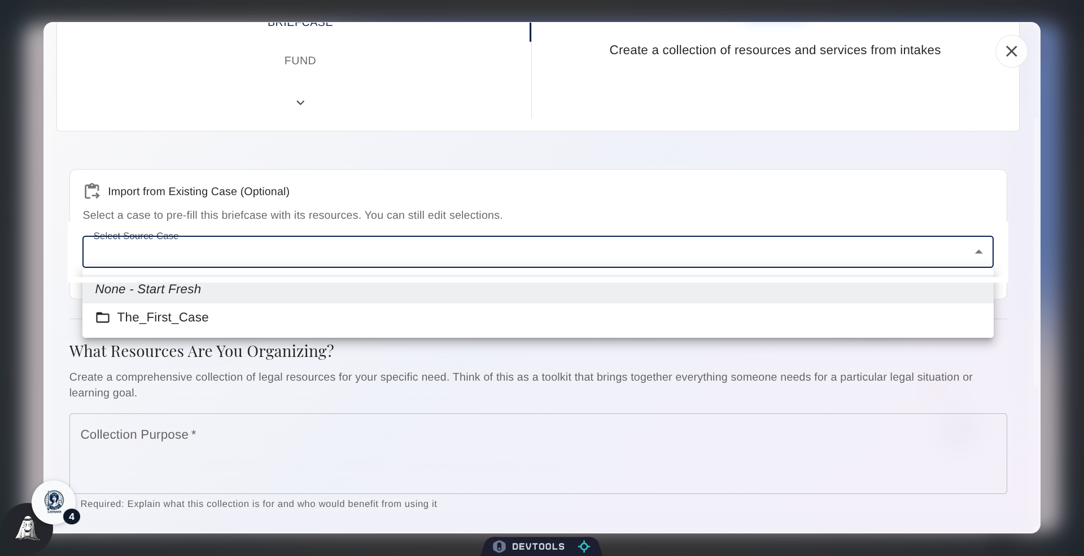Activate the DevTools element inspector target icon

(584, 546)
